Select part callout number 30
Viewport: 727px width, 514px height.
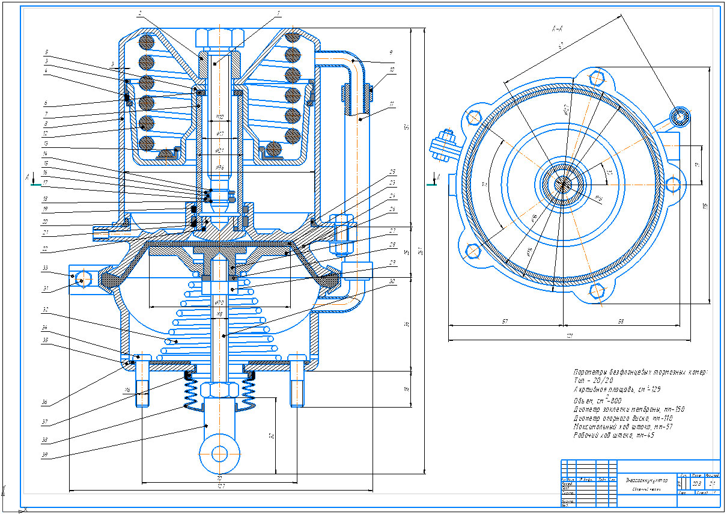click(392, 280)
